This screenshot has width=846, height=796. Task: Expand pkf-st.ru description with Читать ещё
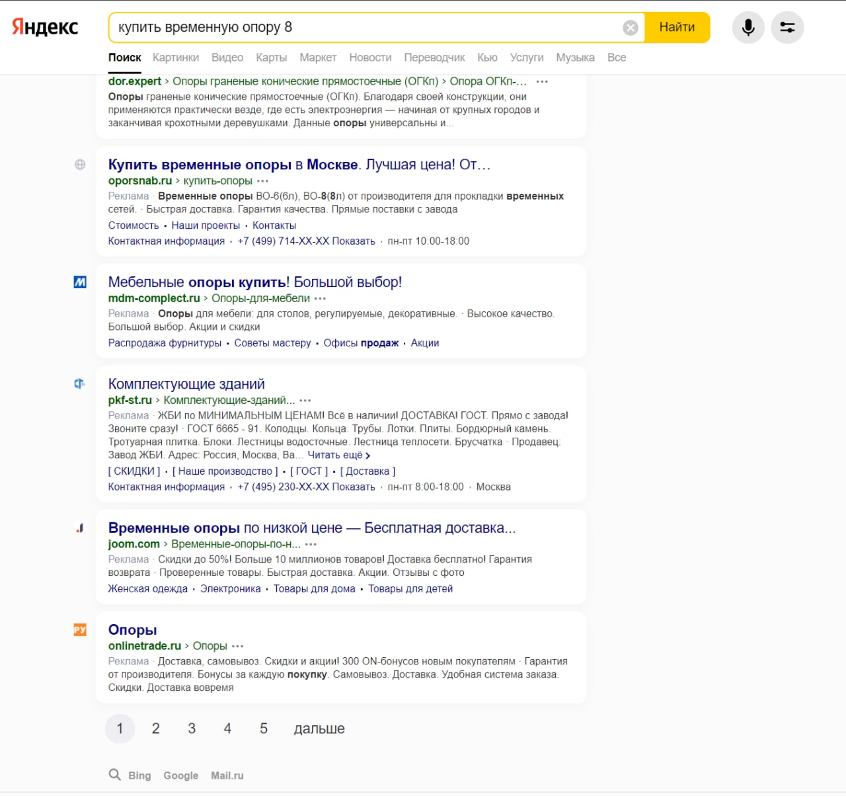[338, 455]
